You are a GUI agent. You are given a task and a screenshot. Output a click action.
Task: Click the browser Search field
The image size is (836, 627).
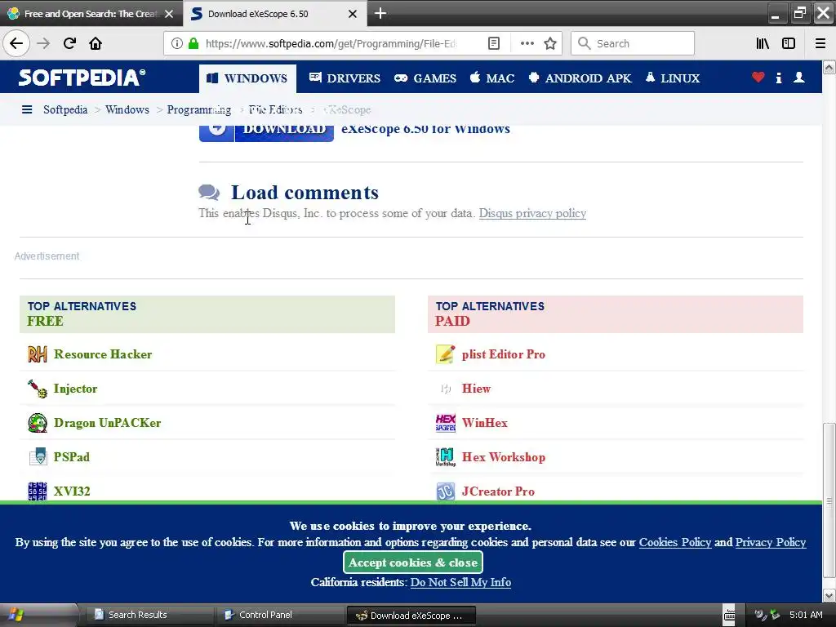pos(633,43)
